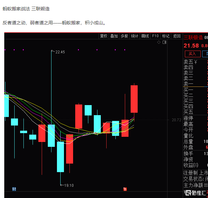Click the red 买入 buy button
Image resolution: width=208 pixels, height=198 pixels.
(192, 54)
